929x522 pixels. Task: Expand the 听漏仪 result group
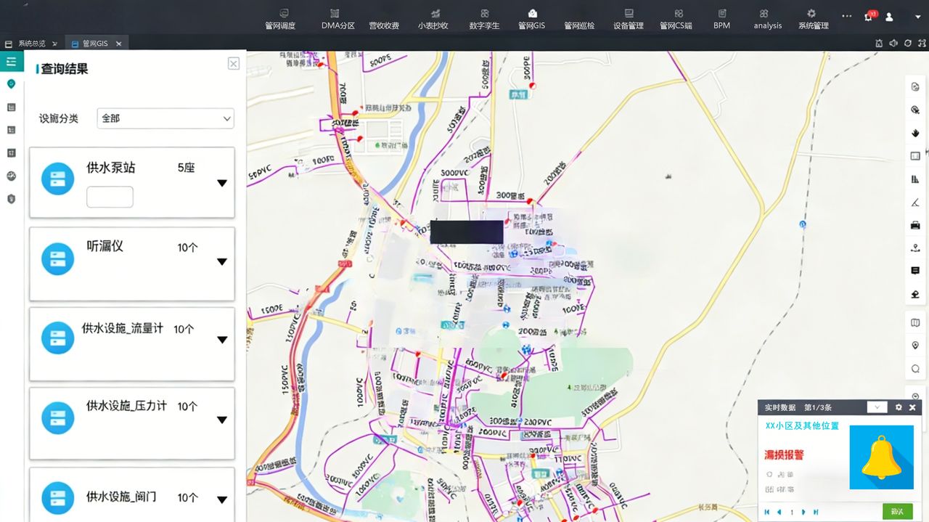click(222, 261)
